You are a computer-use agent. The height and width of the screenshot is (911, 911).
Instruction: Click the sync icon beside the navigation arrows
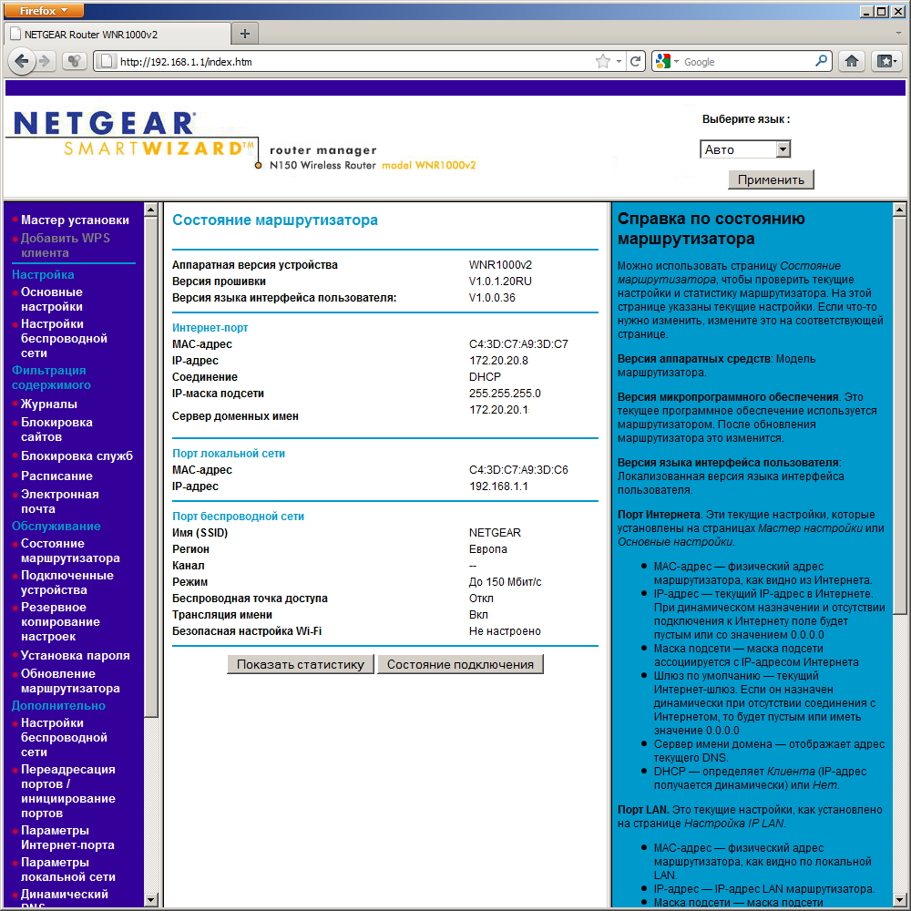pyautogui.click(x=74, y=61)
